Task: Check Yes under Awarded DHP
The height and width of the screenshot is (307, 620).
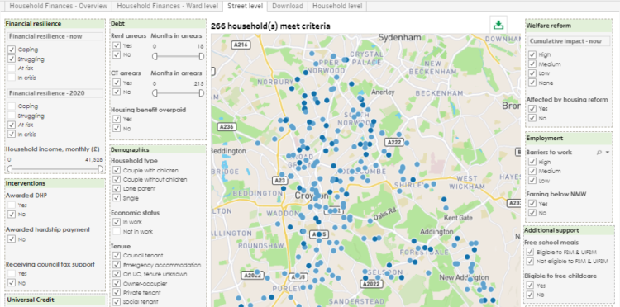Action: (x=12, y=205)
